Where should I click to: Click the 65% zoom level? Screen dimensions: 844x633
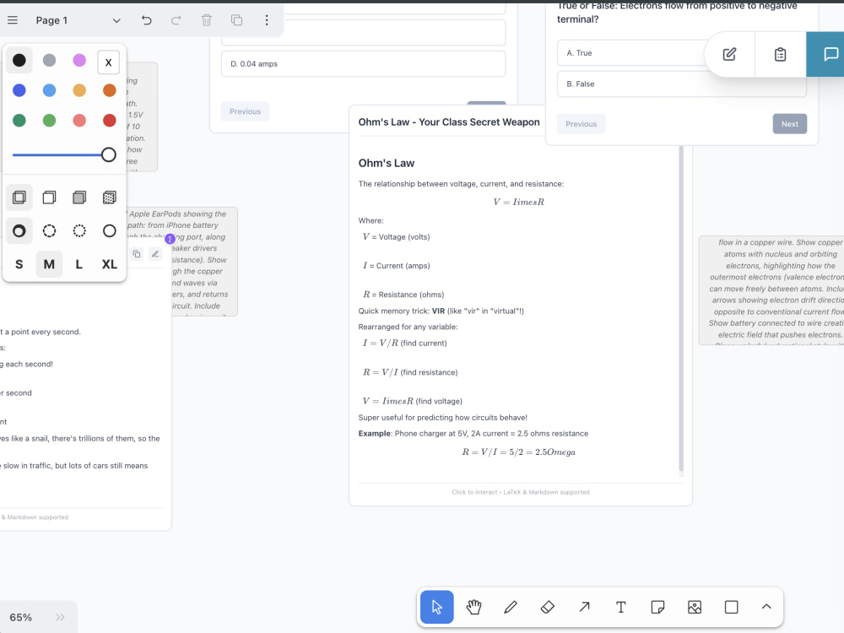[21, 618]
